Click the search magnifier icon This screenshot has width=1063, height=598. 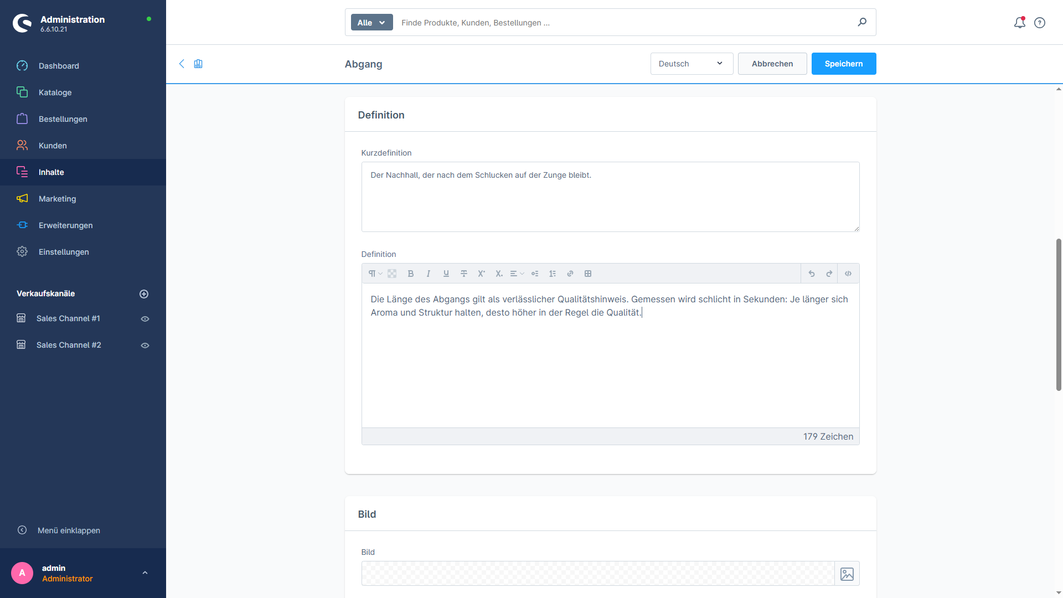click(862, 22)
